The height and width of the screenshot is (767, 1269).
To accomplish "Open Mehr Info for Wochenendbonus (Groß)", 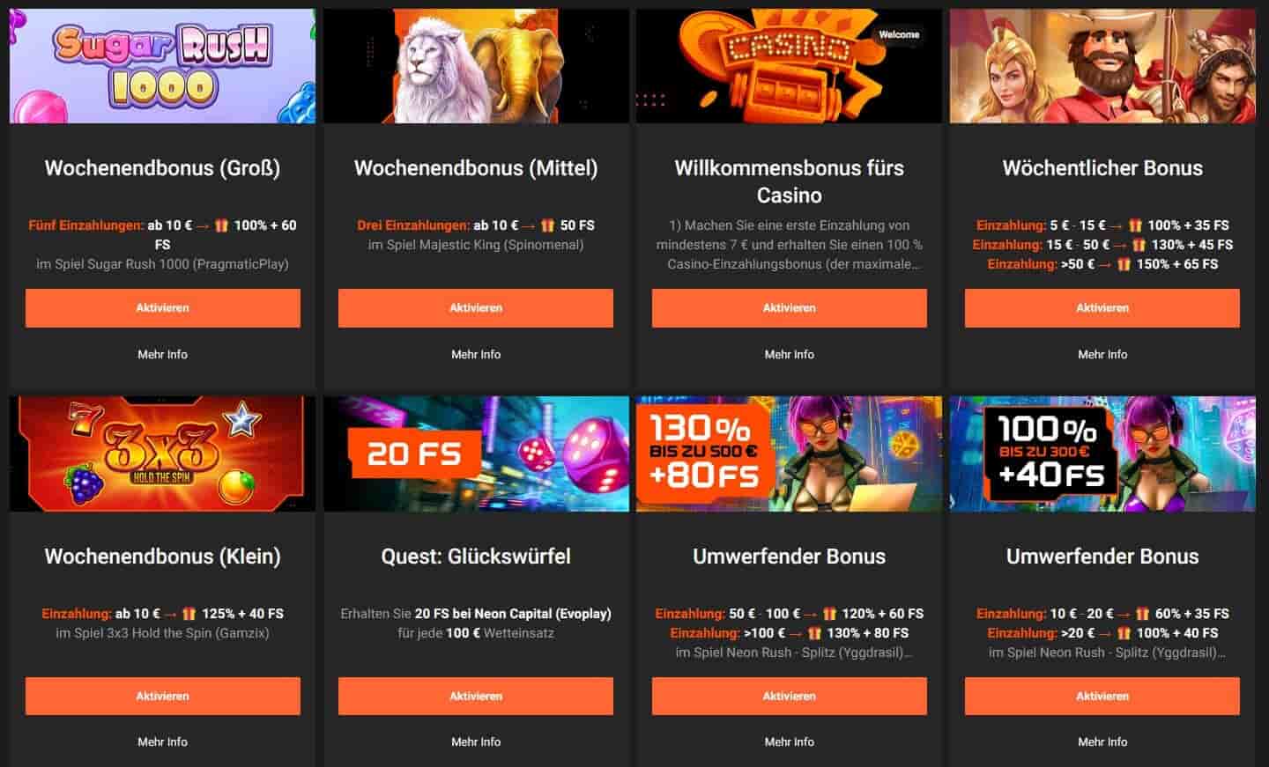I will pyautogui.click(x=162, y=354).
